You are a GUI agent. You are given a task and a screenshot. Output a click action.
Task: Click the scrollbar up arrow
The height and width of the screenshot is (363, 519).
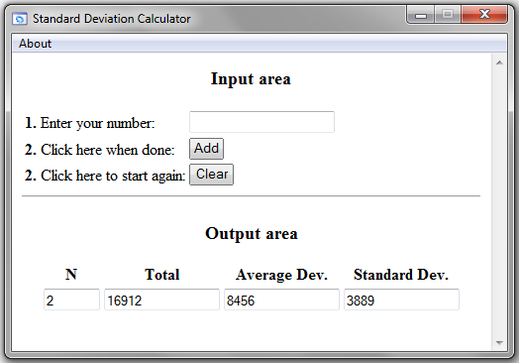(499, 62)
